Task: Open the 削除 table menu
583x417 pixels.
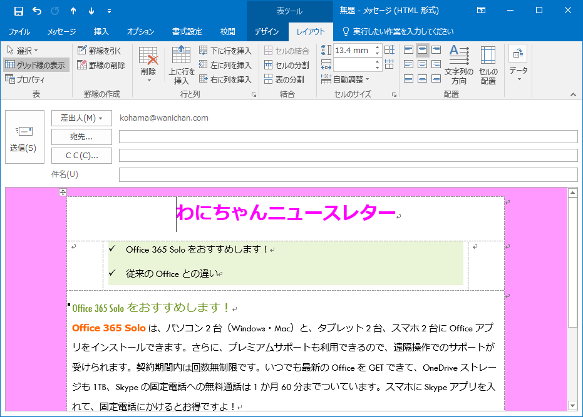Action: [148, 64]
